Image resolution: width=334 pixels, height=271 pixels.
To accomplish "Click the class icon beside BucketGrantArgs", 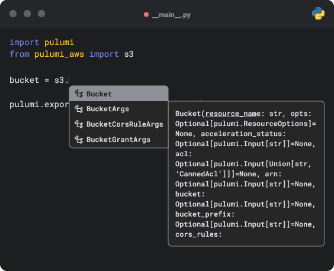I will point(79,140).
